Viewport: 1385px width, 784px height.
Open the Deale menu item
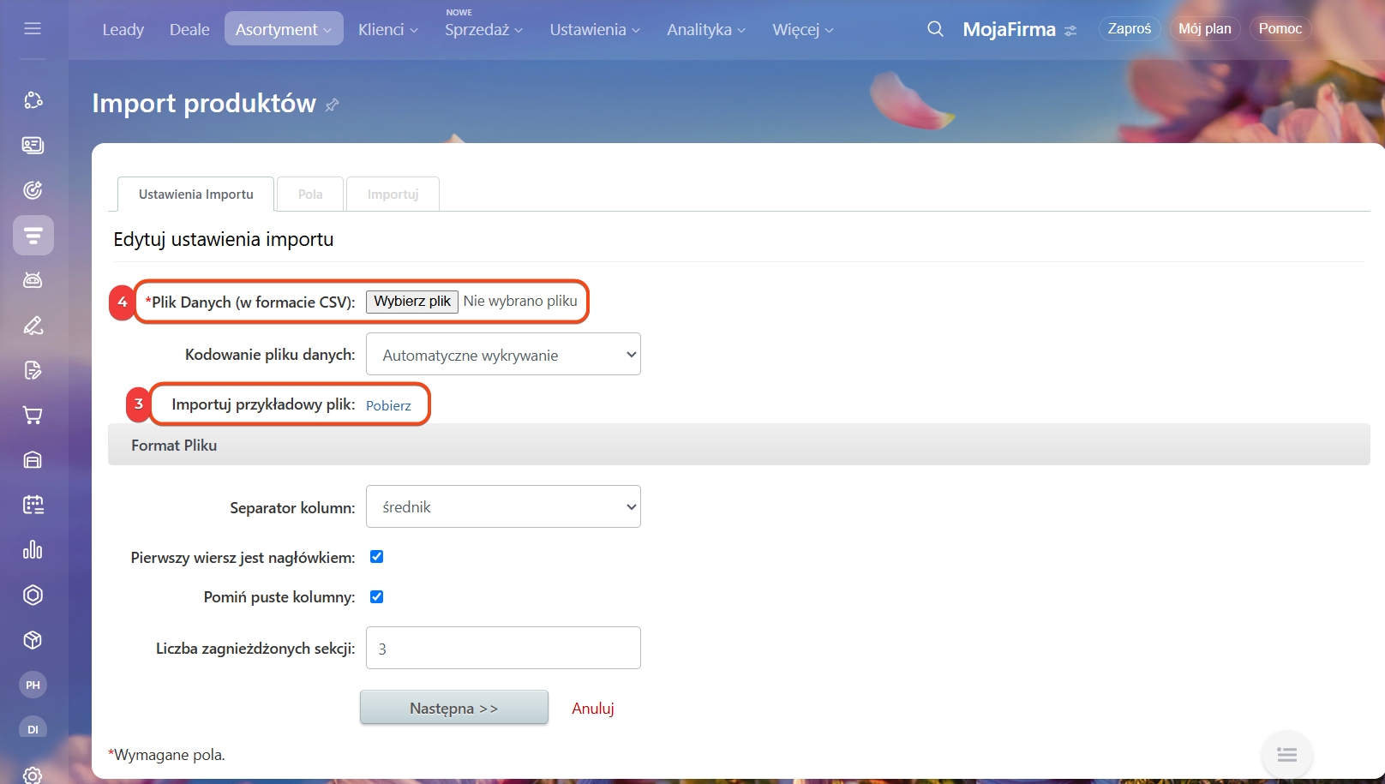[189, 29]
